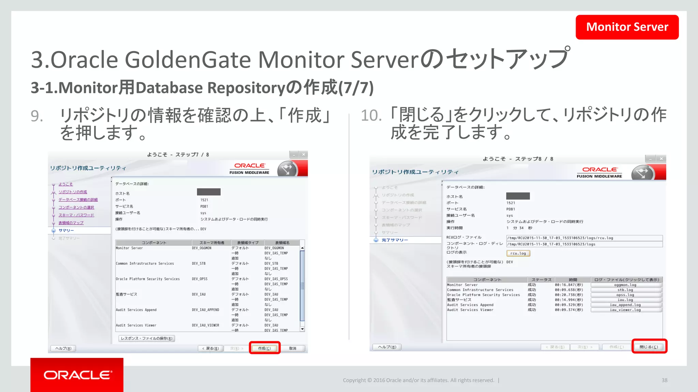Open ヘルプ(H) in the Step 8 wizard
Image resolution: width=698 pixels, height=392 pixels.
tap(387, 347)
